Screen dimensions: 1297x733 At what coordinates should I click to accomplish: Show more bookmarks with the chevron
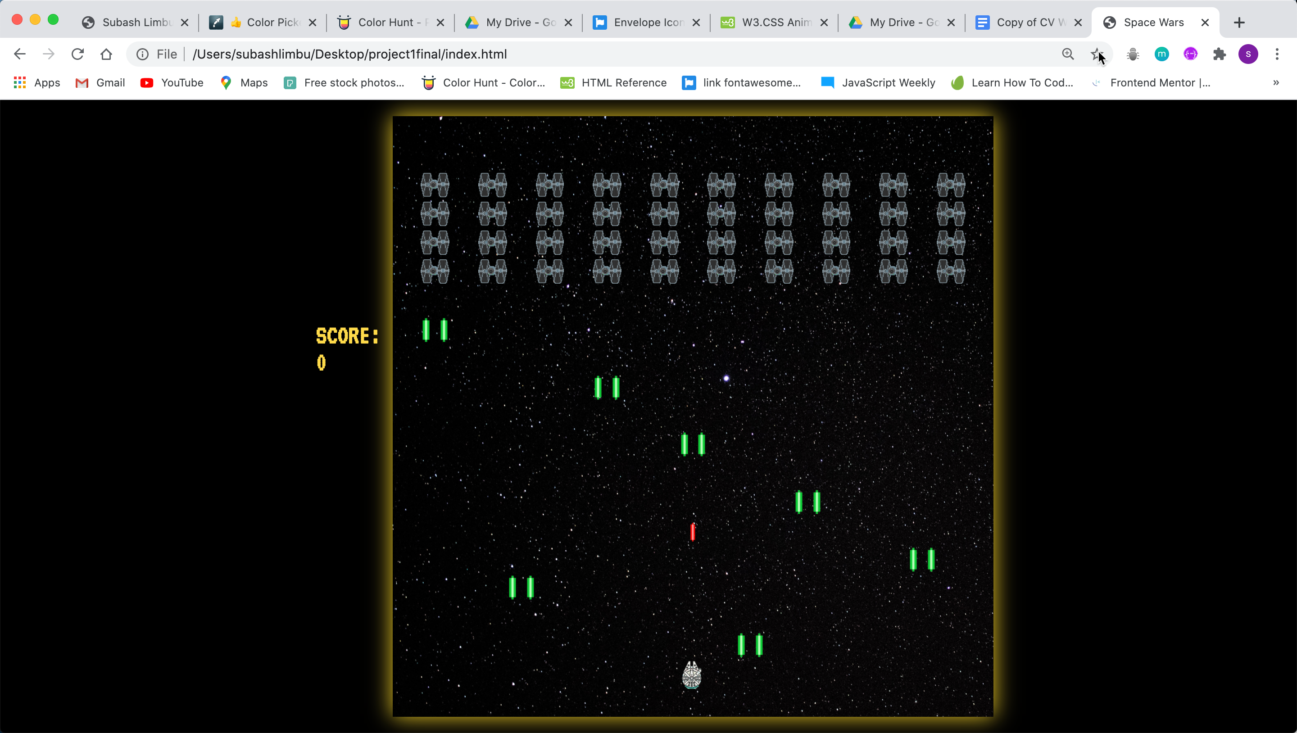(x=1276, y=82)
